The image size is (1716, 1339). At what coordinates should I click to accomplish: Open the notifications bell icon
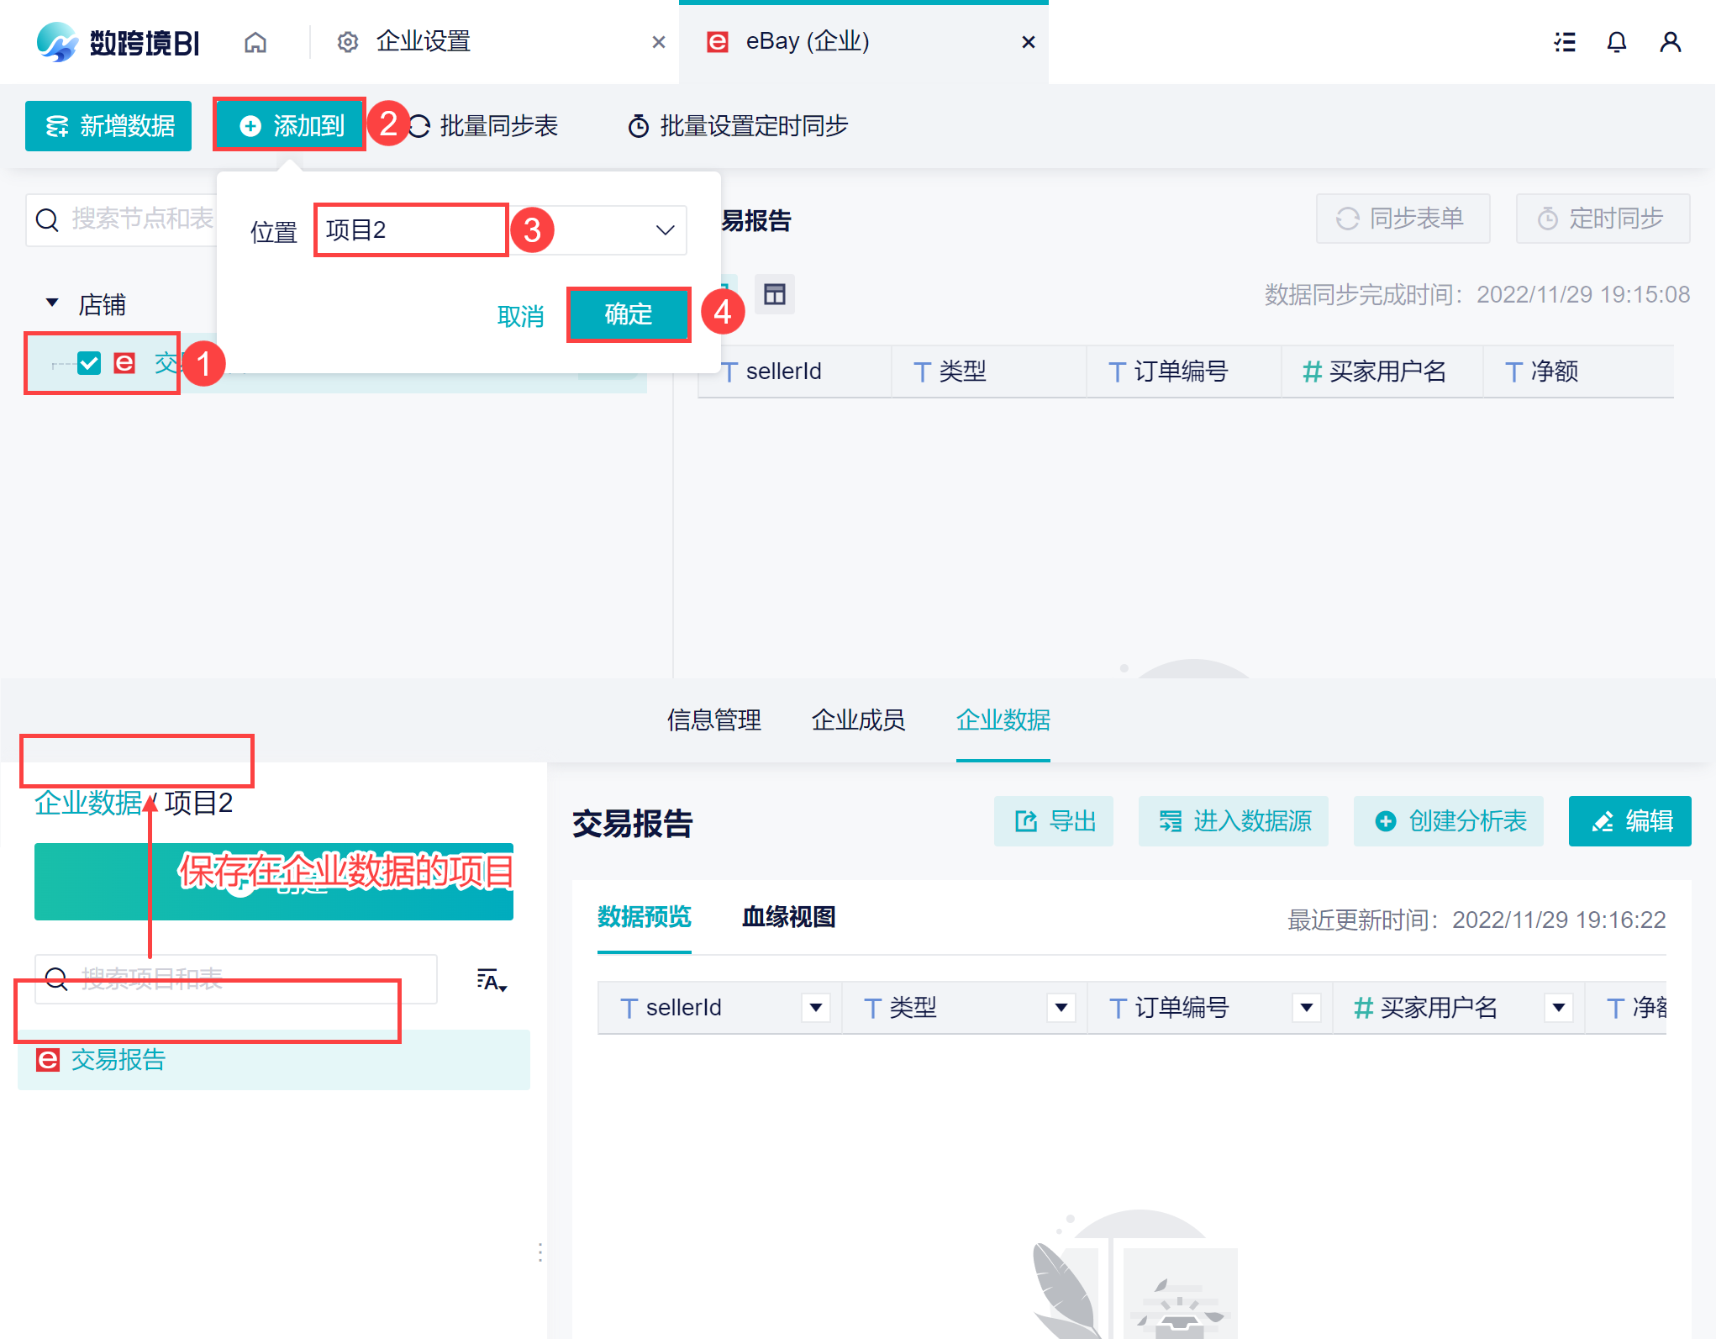coord(1616,42)
